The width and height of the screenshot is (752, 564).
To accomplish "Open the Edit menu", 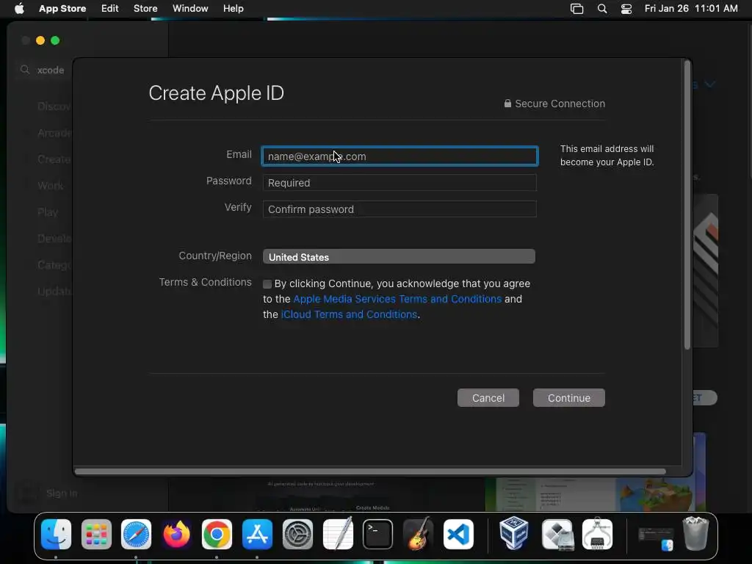I will coord(110,9).
